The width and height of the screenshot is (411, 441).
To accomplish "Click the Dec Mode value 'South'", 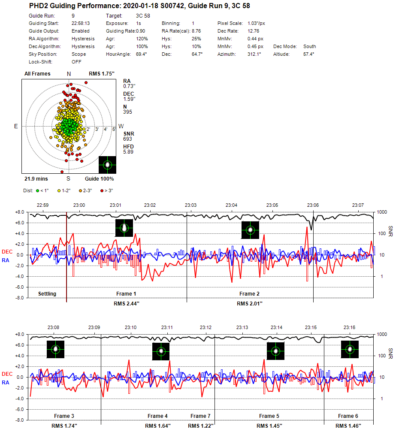I will (x=309, y=46).
